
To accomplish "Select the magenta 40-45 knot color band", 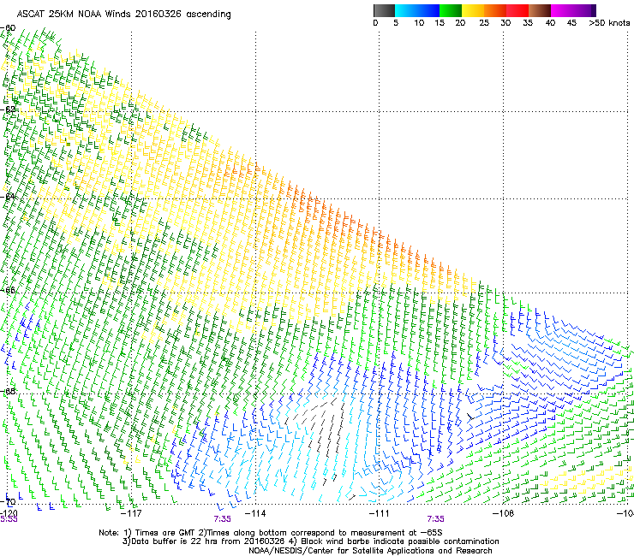I will (562, 10).
